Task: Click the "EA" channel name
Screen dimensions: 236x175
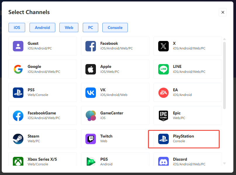Action: [175, 90]
